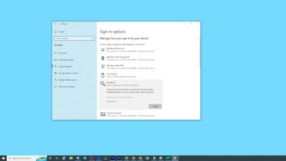Viewport: 286px width, 161px height.
Task: Open the yellow File Explorer folder on taskbar
Action: pos(71,158)
